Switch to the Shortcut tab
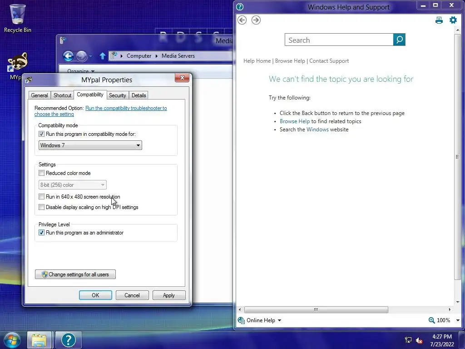The width and height of the screenshot is (465, 349). pos(62,95)
